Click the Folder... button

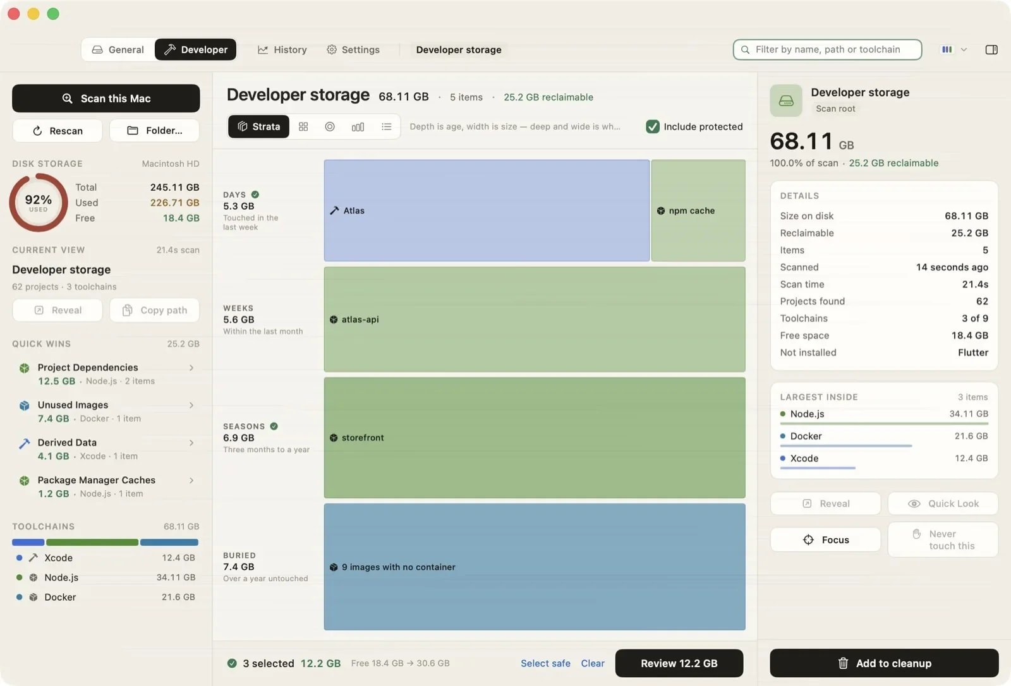click(x=155, y=131)
